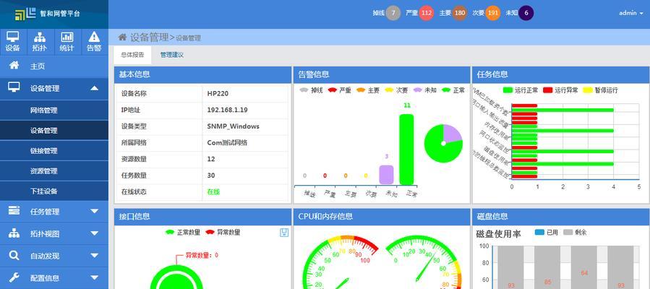
Task: Click the purple 未知 bar showing 3
Action: click(386, 175)
